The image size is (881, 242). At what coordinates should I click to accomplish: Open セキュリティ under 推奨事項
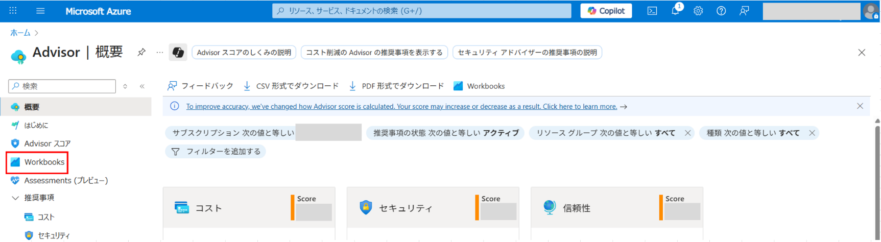47,235
